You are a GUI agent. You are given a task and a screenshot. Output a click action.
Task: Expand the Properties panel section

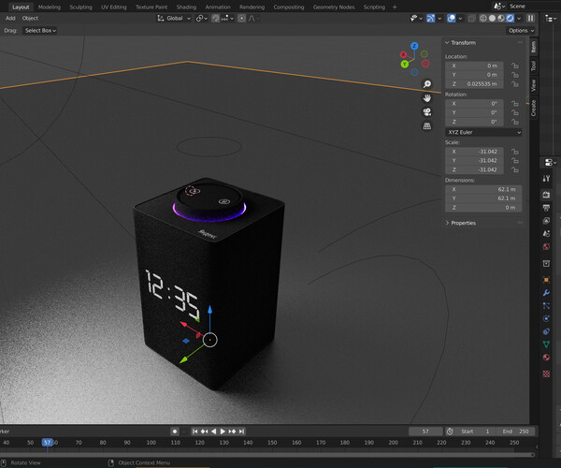coord(447,223)
